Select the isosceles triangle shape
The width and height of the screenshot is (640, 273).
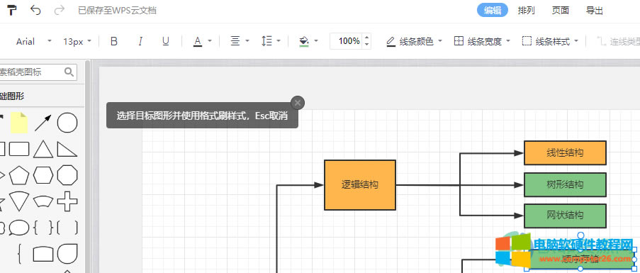pyautogui.click(x=43, y=150)
